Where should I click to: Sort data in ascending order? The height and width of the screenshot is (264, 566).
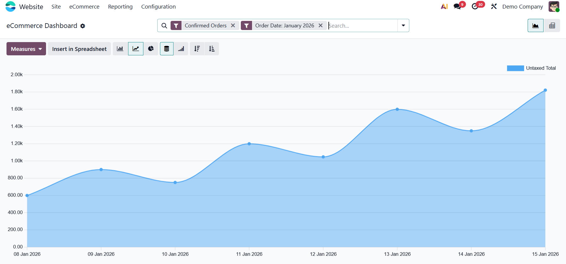pos(212,49)
